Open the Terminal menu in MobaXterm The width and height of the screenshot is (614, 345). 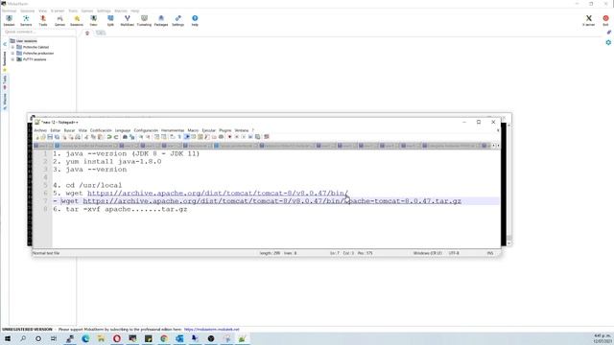point(9,11)
